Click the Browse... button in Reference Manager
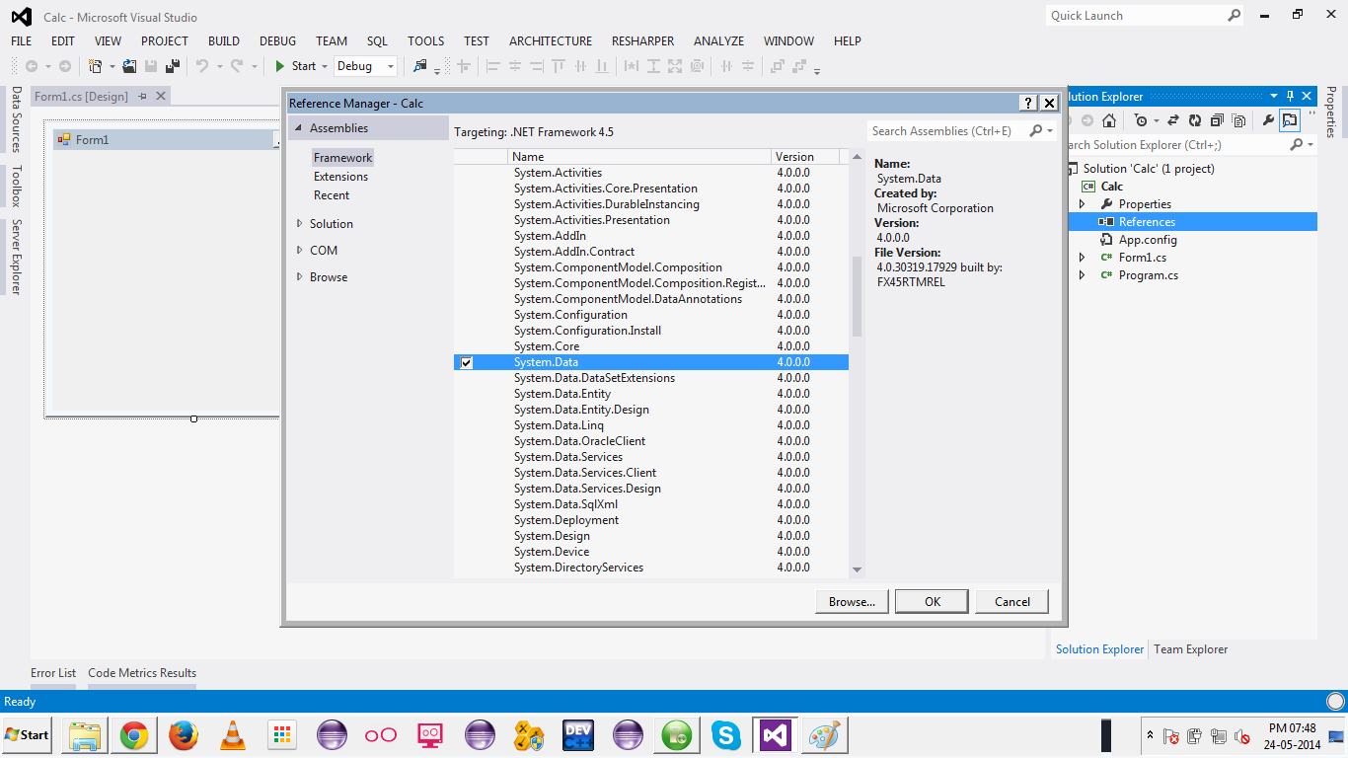The width and height of the screenshot is (1348, 758). pyautogui.click(x=853, y=602)
